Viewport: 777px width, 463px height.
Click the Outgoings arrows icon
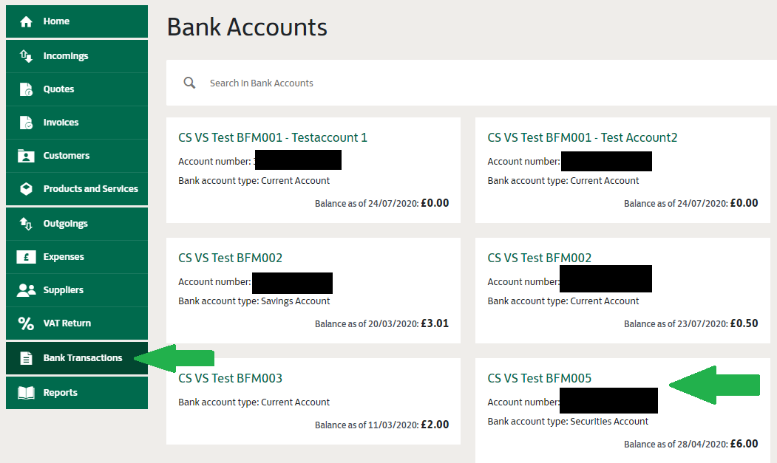(27, 224)
